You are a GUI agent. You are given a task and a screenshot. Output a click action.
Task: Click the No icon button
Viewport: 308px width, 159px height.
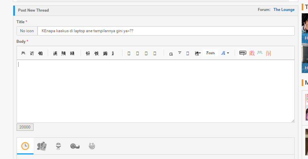point(27,31)
